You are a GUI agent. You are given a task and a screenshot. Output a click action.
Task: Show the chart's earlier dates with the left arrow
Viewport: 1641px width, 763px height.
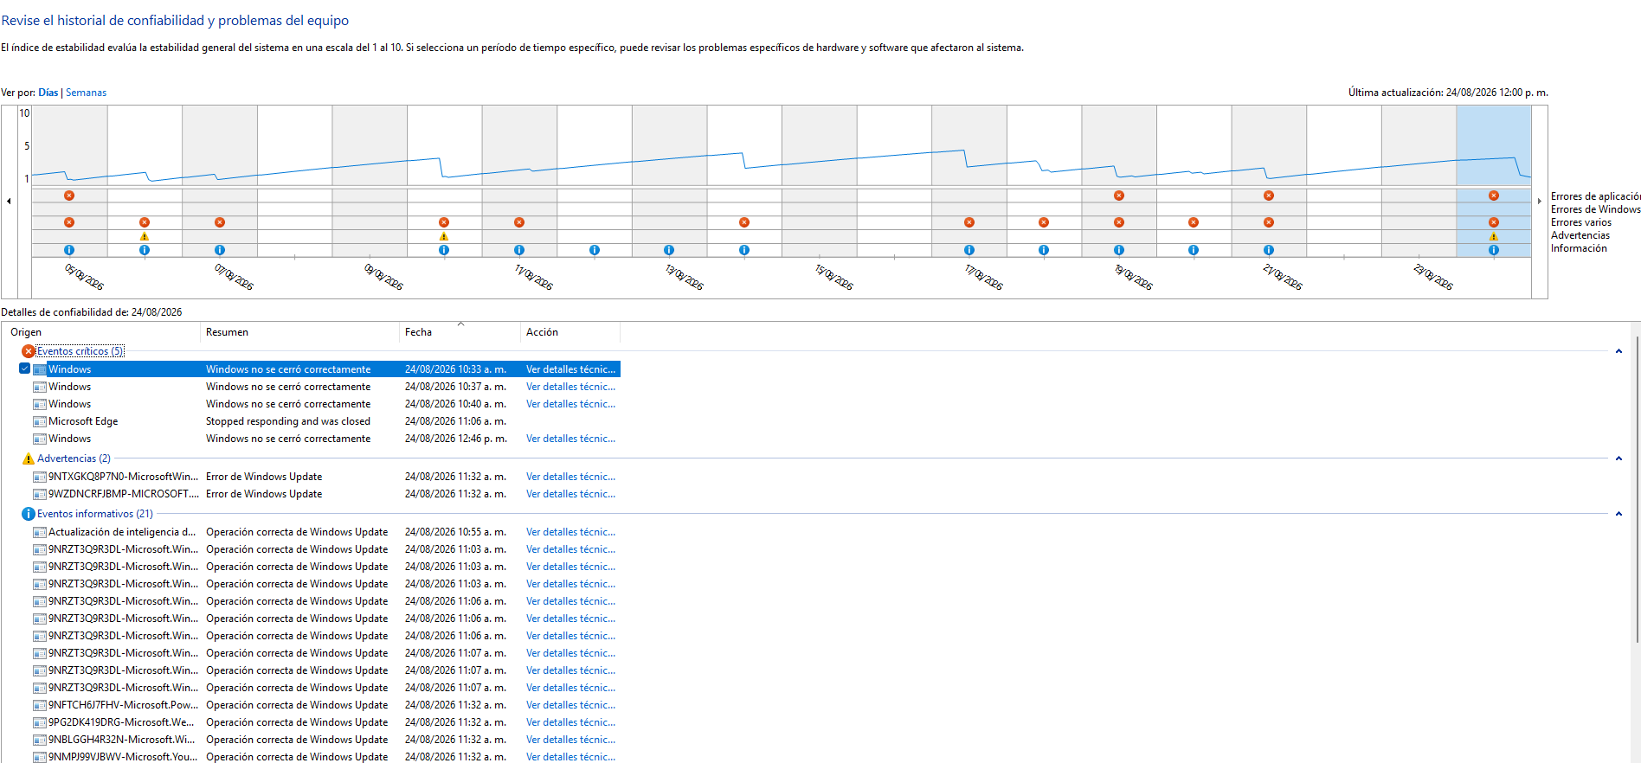point(9,201)
